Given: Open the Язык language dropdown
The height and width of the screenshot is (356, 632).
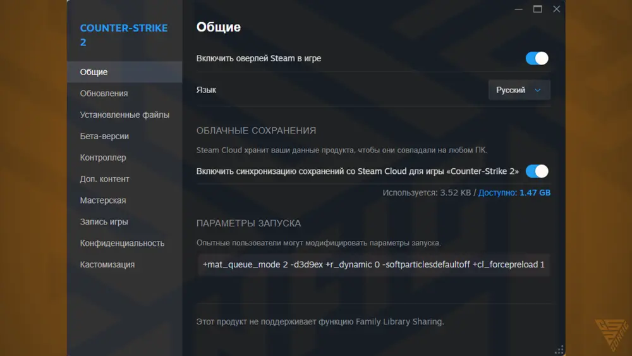Looking at the screenshot, I should (519, 90).
